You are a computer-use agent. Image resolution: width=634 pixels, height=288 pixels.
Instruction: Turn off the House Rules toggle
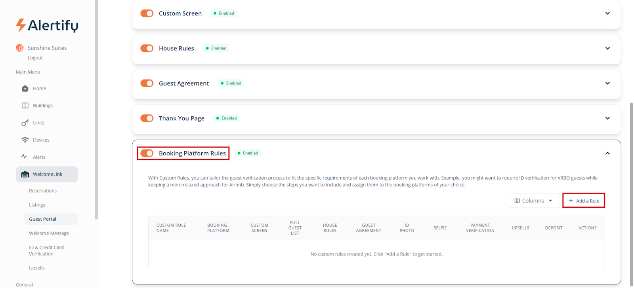click(147, 48)
